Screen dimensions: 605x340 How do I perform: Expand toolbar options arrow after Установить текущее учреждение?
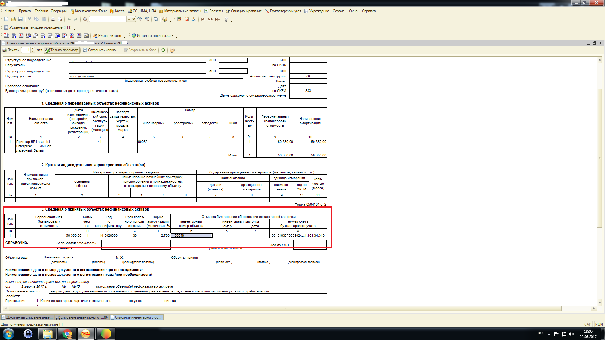[x=74, y=29]
